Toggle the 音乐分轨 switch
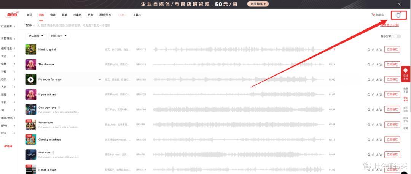This screenshot has width=411, height=174. pyautogui.click(x=397, y=36)
